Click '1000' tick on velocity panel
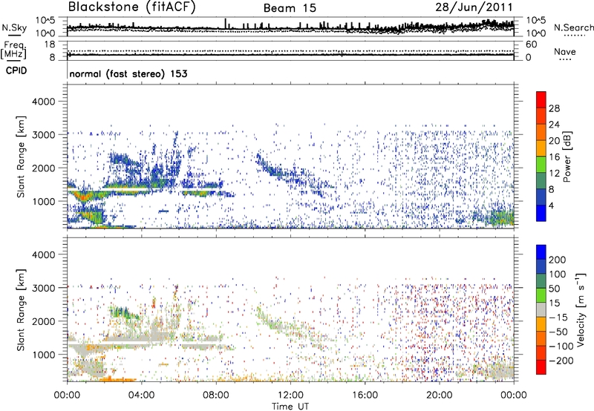Image resolution: width=594 pixels, height=411 pixels. coord(44,355)
